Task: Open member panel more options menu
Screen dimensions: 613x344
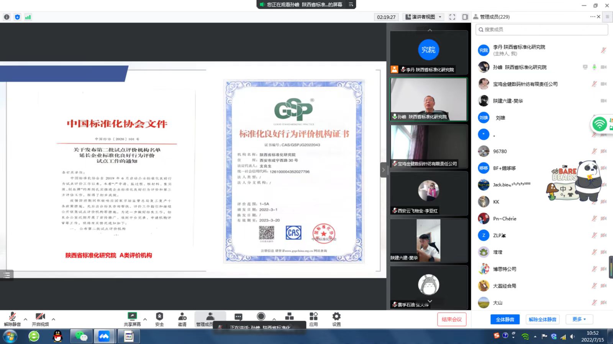Action: 593,16
